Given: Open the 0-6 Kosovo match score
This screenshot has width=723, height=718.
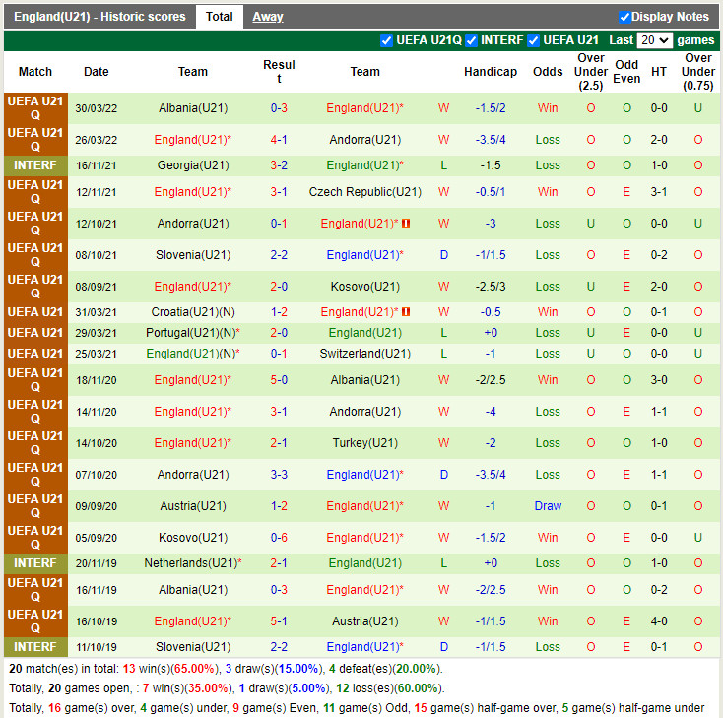Looking at the screenshot, I should [279, 538].
